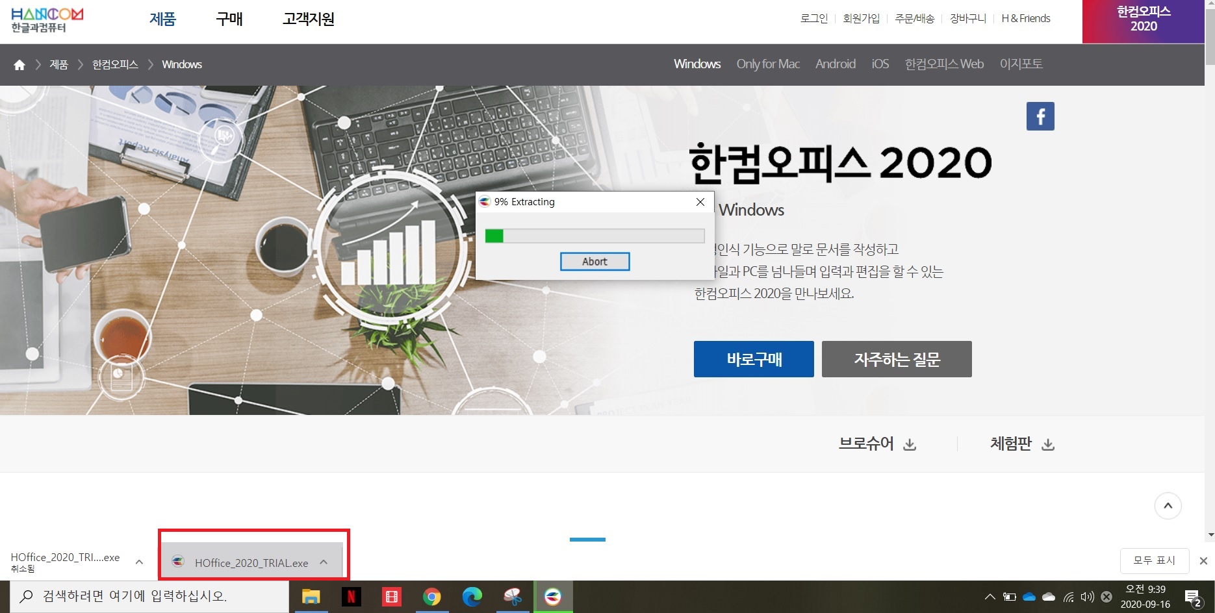
Task: Select the Only for Mac tab
Action: click(x=768, y=64)
